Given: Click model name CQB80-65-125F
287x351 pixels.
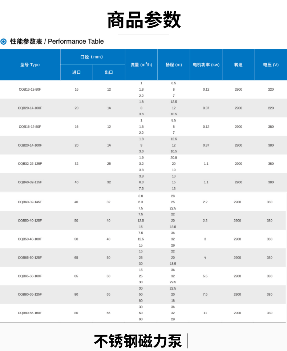Looking at the screenshot, I should (30, 294).
